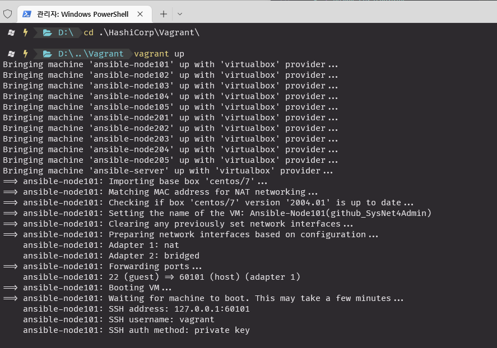The height and width of the screenshot is (348, 497).
Task: Click the 'ansible-node104' bringing machine line
Action: pos(170,96)
